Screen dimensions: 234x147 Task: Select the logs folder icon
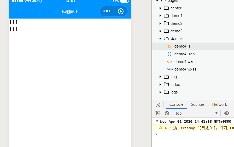click(x=166, y=92)
